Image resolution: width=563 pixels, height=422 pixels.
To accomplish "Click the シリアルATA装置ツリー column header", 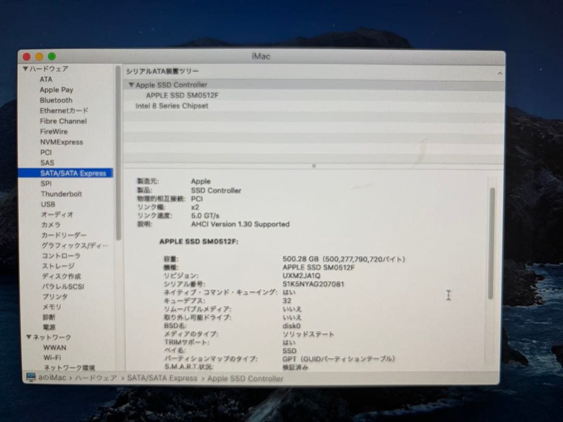I will 162,71.
